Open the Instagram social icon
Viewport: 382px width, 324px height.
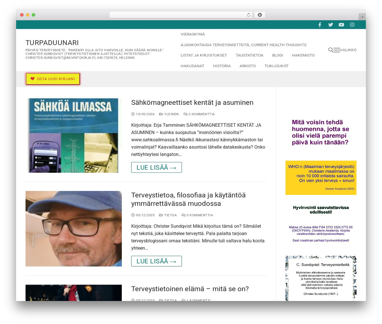click(x=352, y=25)
